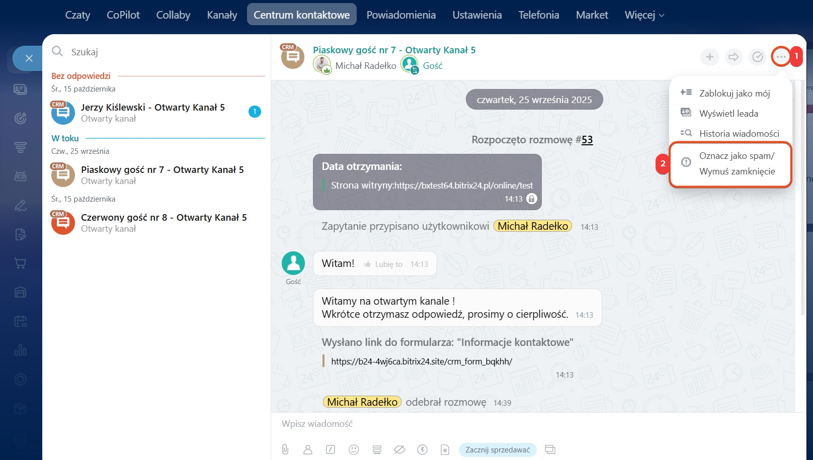The image size is (813, 460).
Task: Click the forward arrow transfer conversation icon
Action: (x=734, y=57)
